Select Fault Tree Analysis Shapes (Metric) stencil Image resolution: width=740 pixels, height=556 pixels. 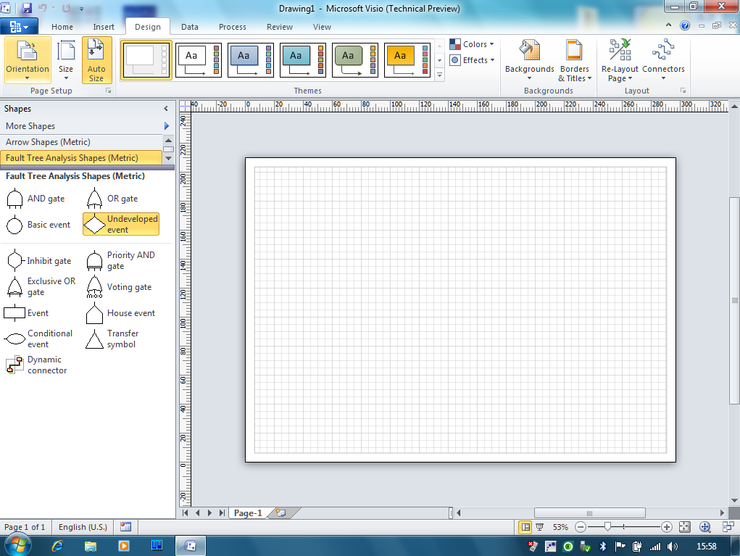[82, 157]
